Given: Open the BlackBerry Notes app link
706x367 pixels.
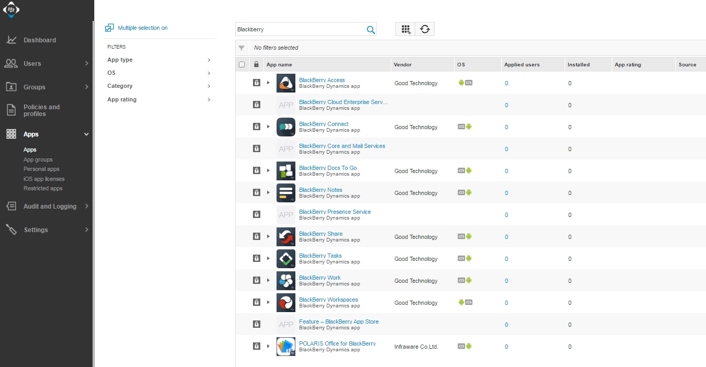Looking at the screenshot, I should point(321,190).
